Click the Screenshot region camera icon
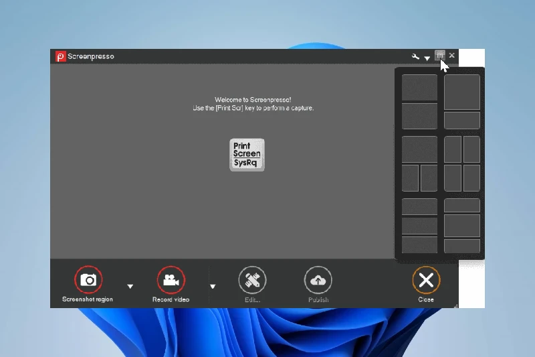The height and width of the screenshot is (357, 535). coord(88,280)
